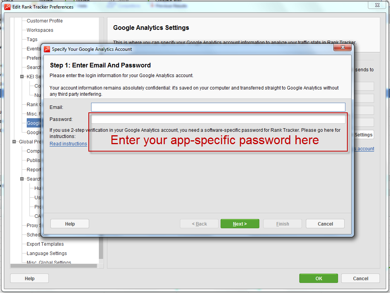This screenshot has width=390, height=293.
Task: Click the Help button in the account dialog
Action: [x=70, y=224]
